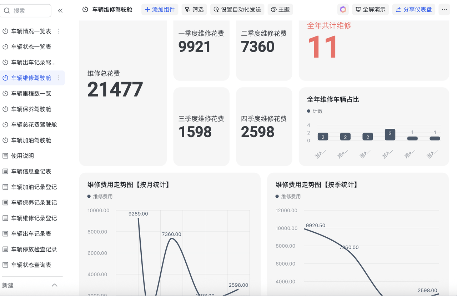Click the bar labeled 3 in vehicle chart

[x=390, y=134]
